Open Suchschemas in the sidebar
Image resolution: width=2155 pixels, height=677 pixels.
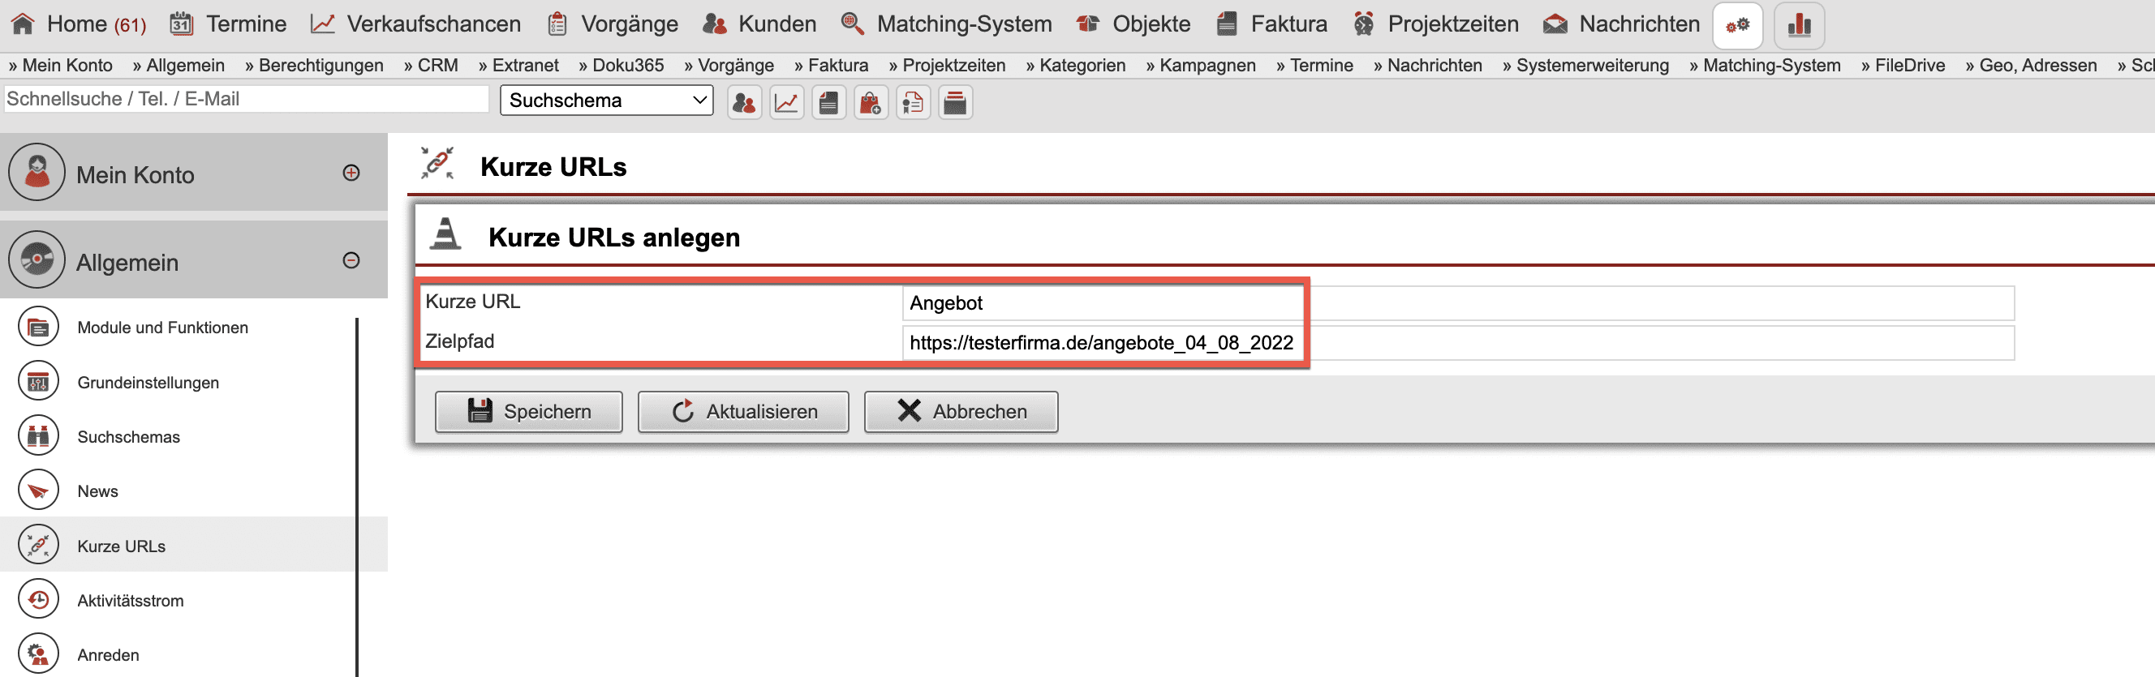pyautogui.click(x=128, y=436)
